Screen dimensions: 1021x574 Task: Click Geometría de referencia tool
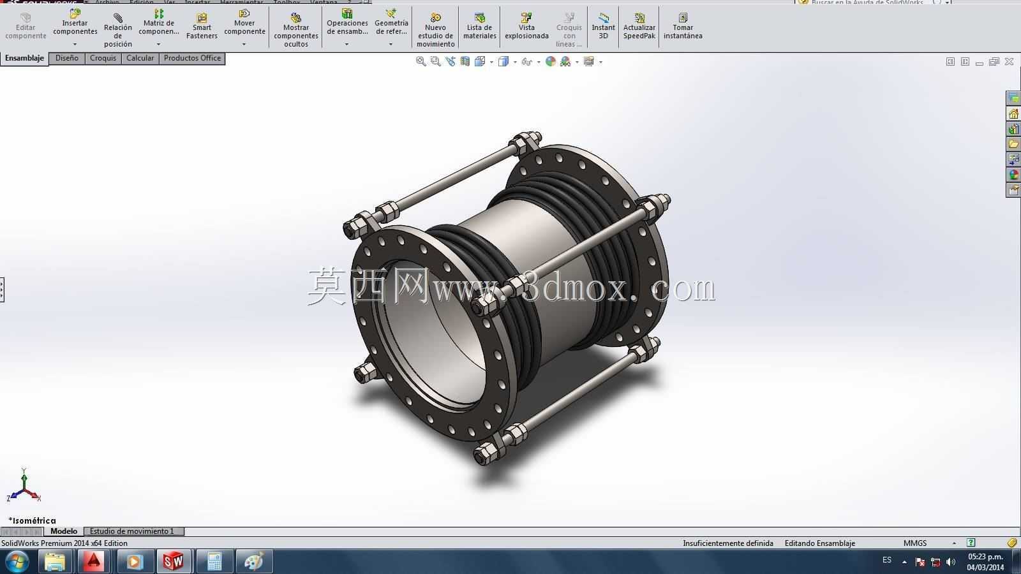(x=391, y=23)
